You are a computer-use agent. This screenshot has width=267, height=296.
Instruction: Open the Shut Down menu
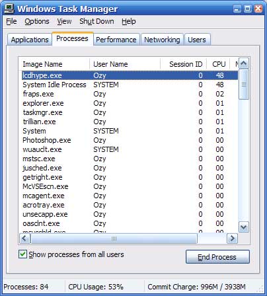(96, 21)
